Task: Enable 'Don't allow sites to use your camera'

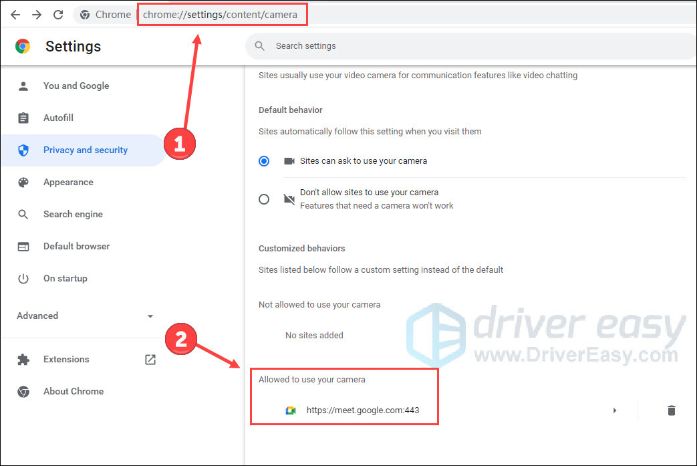Action: coord(264,199)
